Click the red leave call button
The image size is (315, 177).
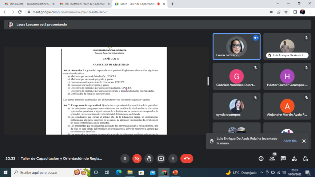186,159
